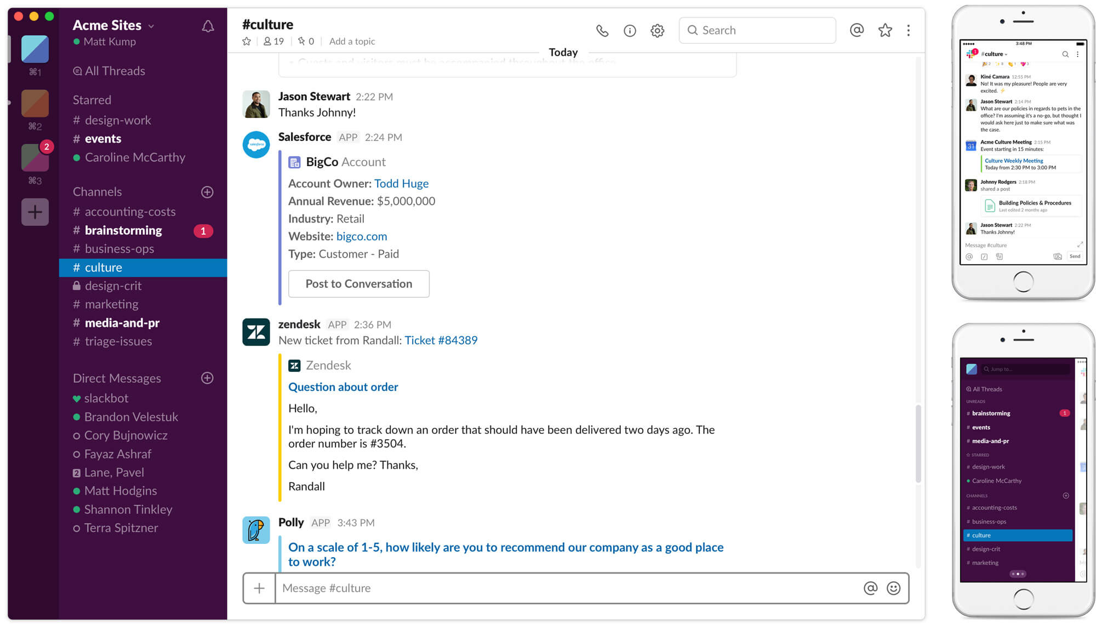Click the star/favorite icon in toolbar
1096x624 pixels.
coord(883,30)
